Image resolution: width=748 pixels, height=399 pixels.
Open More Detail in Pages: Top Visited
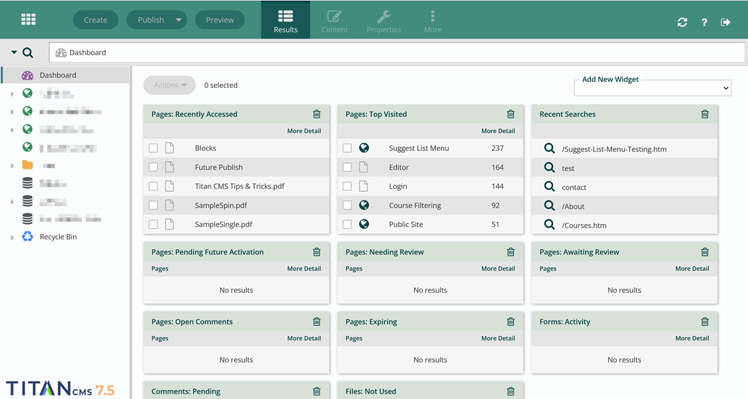click(498, 131)
